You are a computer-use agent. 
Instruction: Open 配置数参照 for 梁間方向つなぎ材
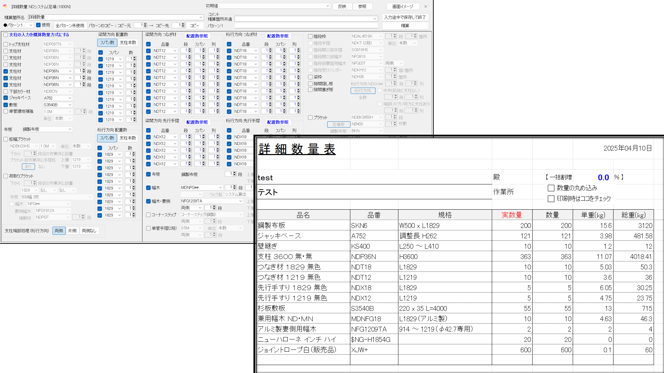click(196, 36)
